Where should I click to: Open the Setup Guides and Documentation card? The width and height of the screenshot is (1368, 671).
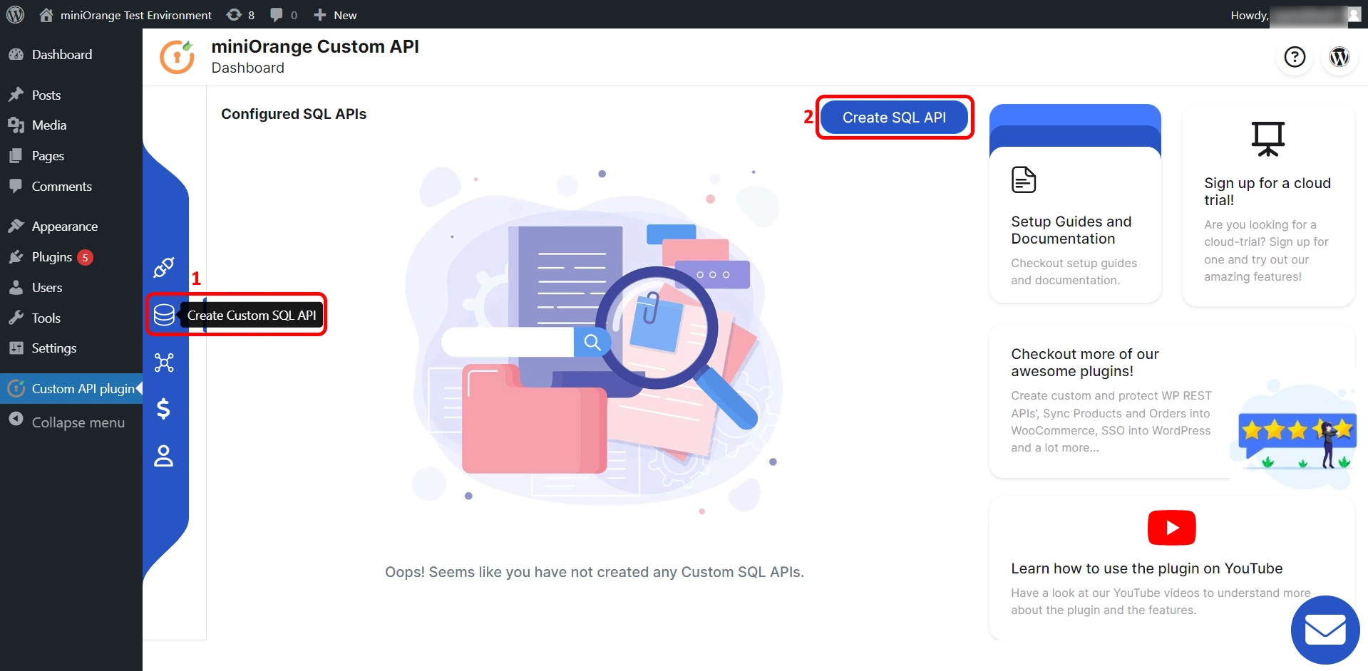click(1075, 225)
